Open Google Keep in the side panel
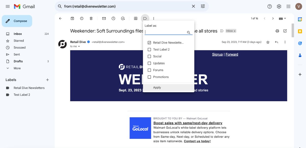The height and width of the screenshot is (148, 306). [x=300, y=31]
